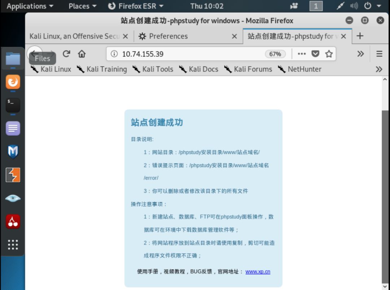Reset the 67% zoom level
390x290 pixels.
pos(275,54)
